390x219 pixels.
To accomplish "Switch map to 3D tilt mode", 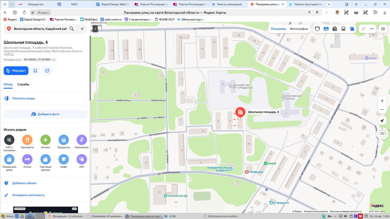I will point(382,133).
